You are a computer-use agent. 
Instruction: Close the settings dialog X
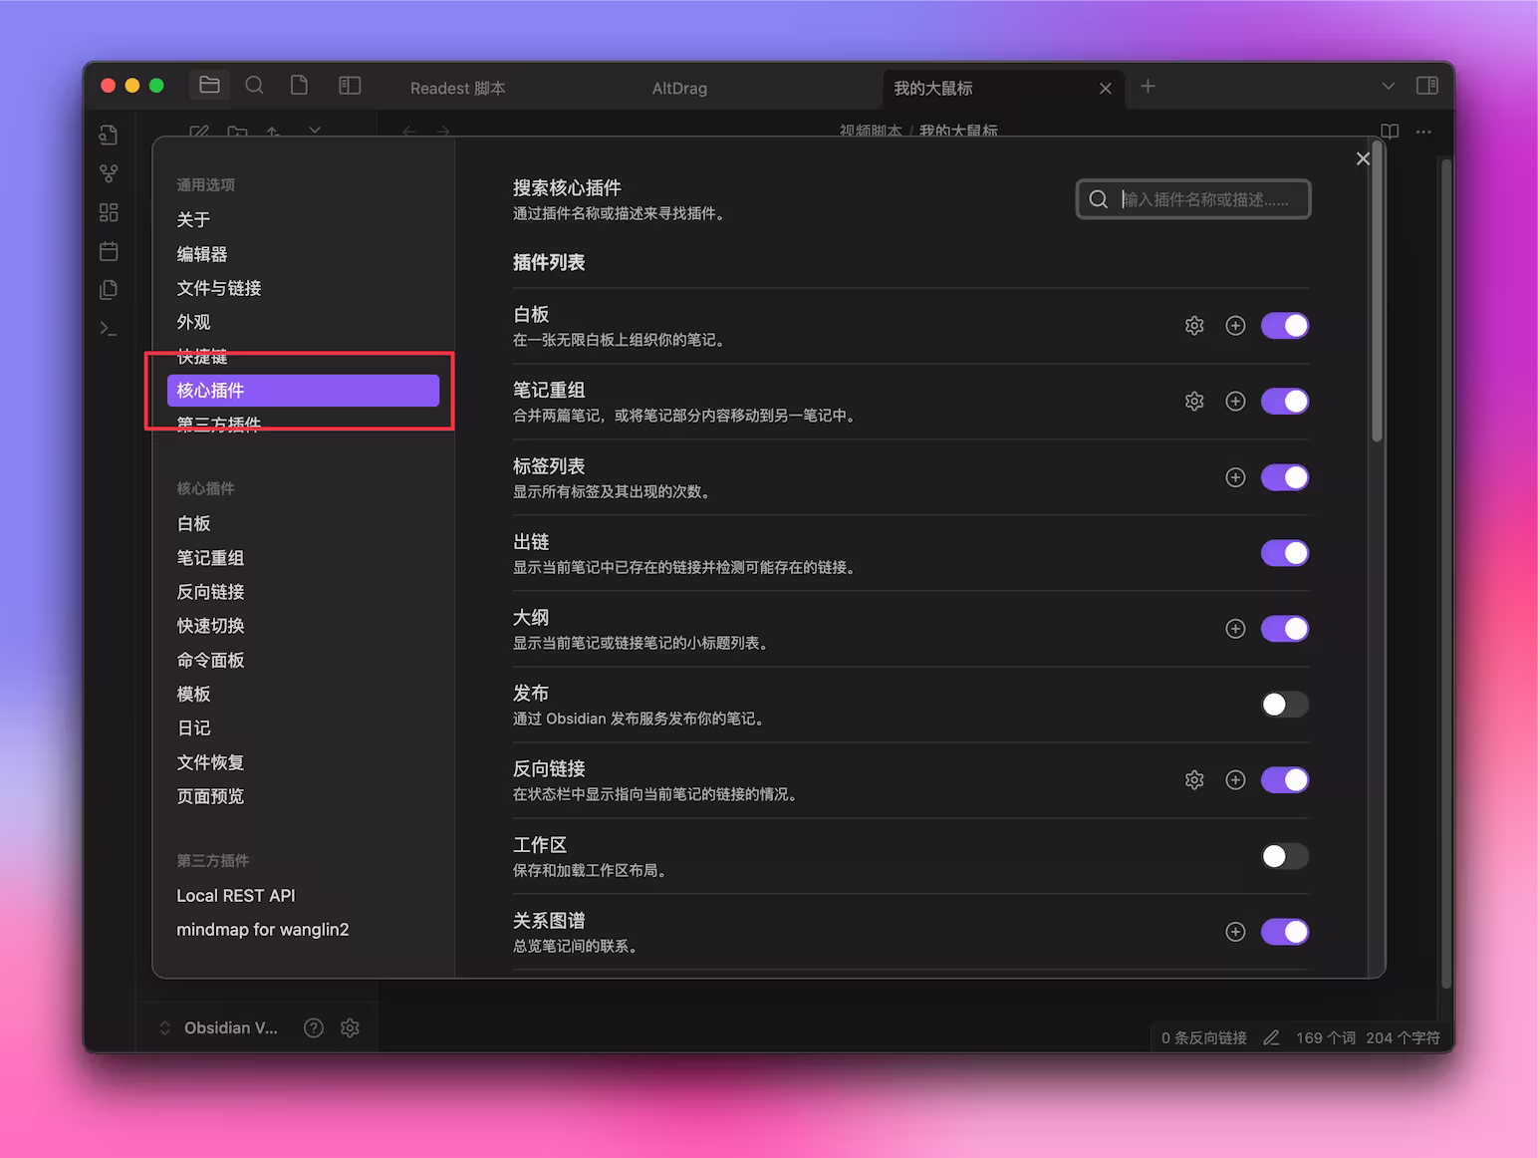pyautogui.click(x=1363, y=158)
